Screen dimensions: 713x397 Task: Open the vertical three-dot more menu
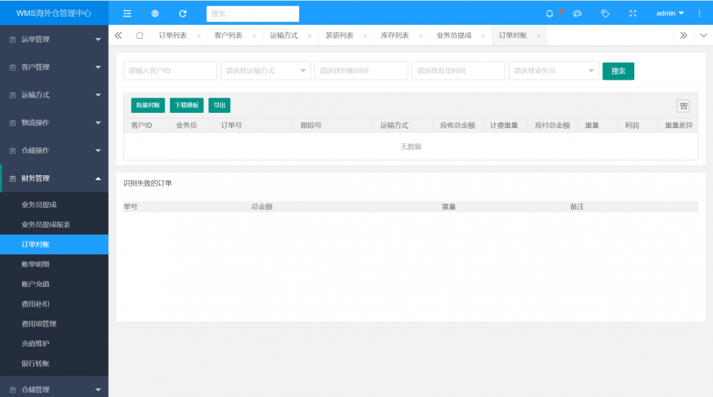click(x=699, y=14)
